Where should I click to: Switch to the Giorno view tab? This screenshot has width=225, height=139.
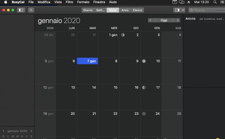click(88, 10)
